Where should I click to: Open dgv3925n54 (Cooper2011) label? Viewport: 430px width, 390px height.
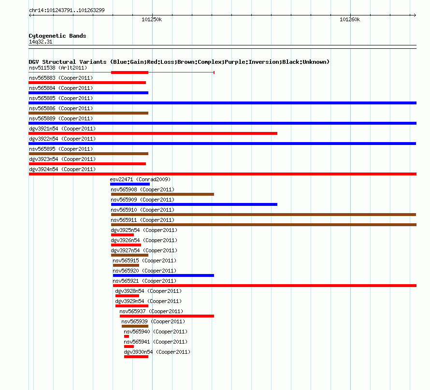144,230
